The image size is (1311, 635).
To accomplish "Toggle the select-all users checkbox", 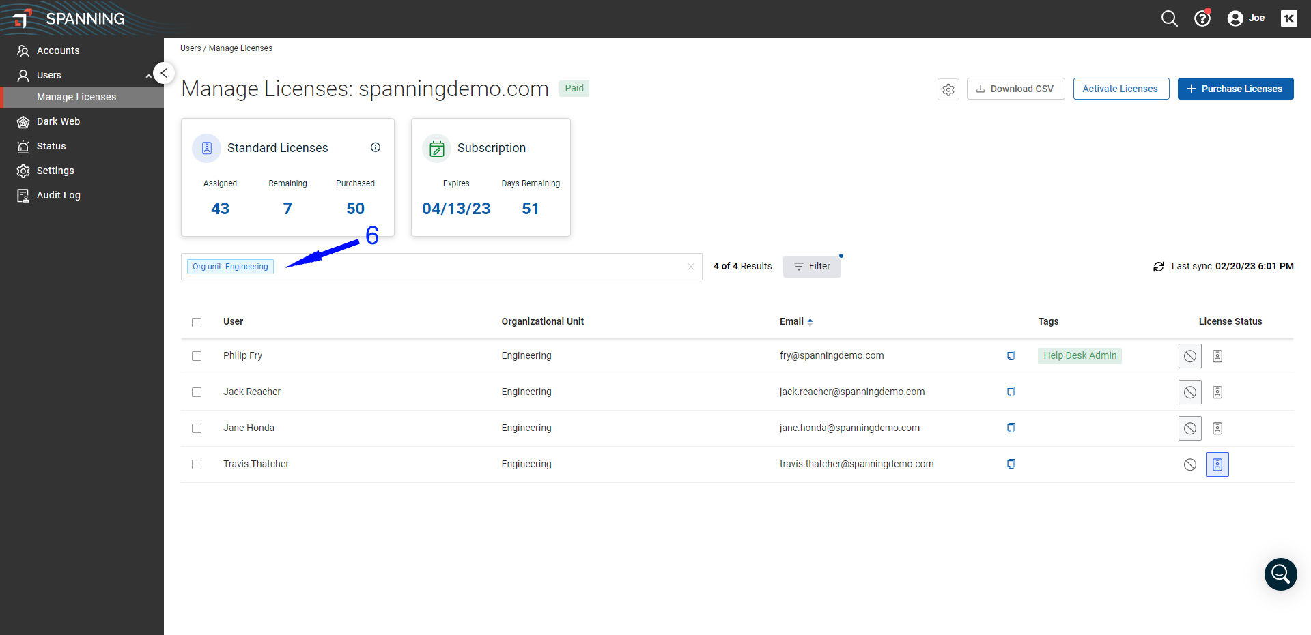I will coord(197,323).
